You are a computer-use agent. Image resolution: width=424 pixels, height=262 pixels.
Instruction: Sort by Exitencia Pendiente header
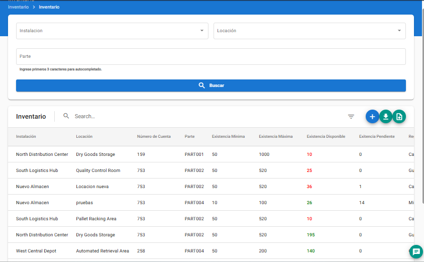point(377,136)
